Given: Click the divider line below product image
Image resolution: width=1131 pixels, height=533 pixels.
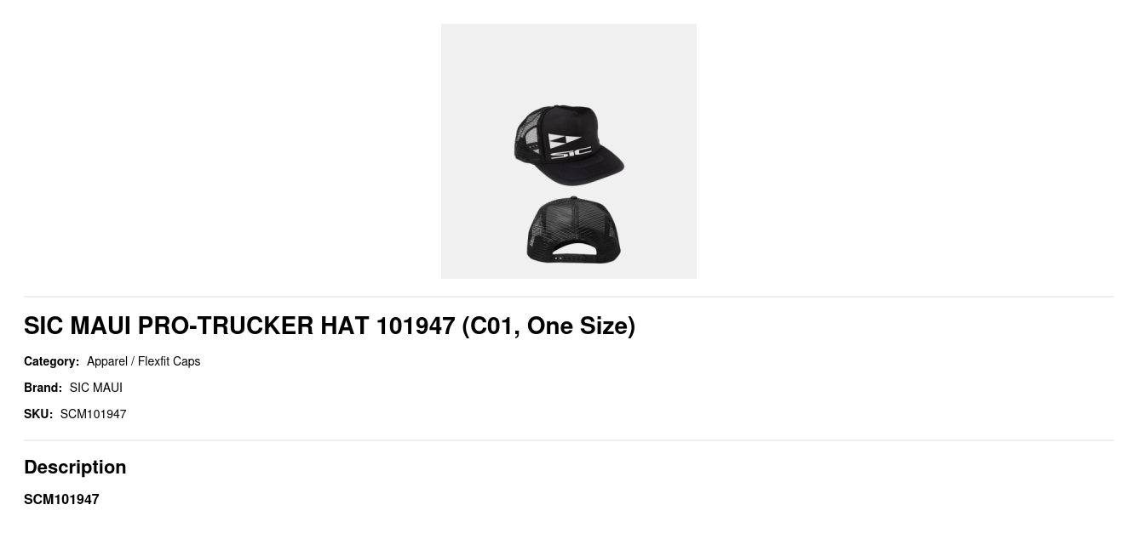Looking at the screenshot, I should coord(568,297).
